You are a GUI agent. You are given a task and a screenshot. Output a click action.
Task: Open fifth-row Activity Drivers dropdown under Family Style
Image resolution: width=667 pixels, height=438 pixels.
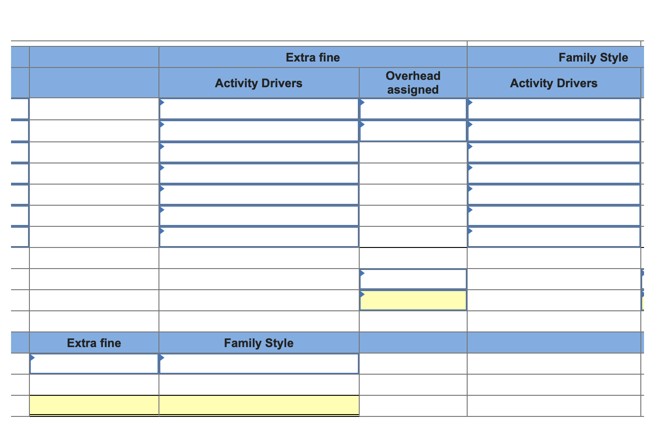554,195
